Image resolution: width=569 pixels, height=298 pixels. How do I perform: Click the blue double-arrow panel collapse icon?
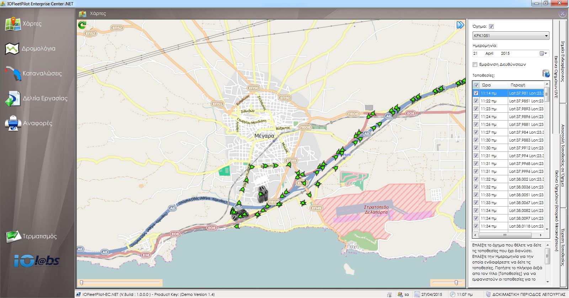point(461,25)
